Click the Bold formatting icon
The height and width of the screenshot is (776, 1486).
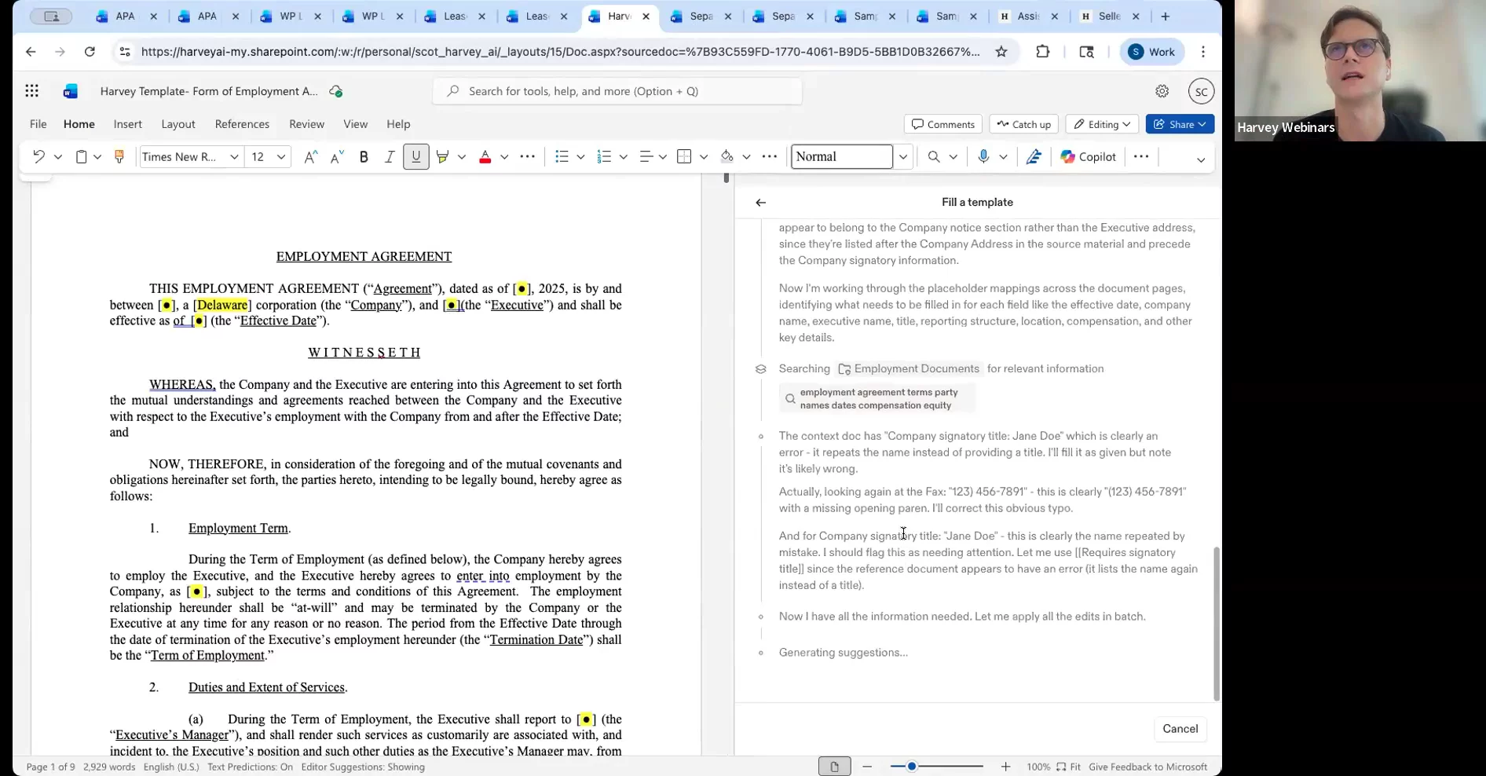pyautogui.click(x=364, y=157)
